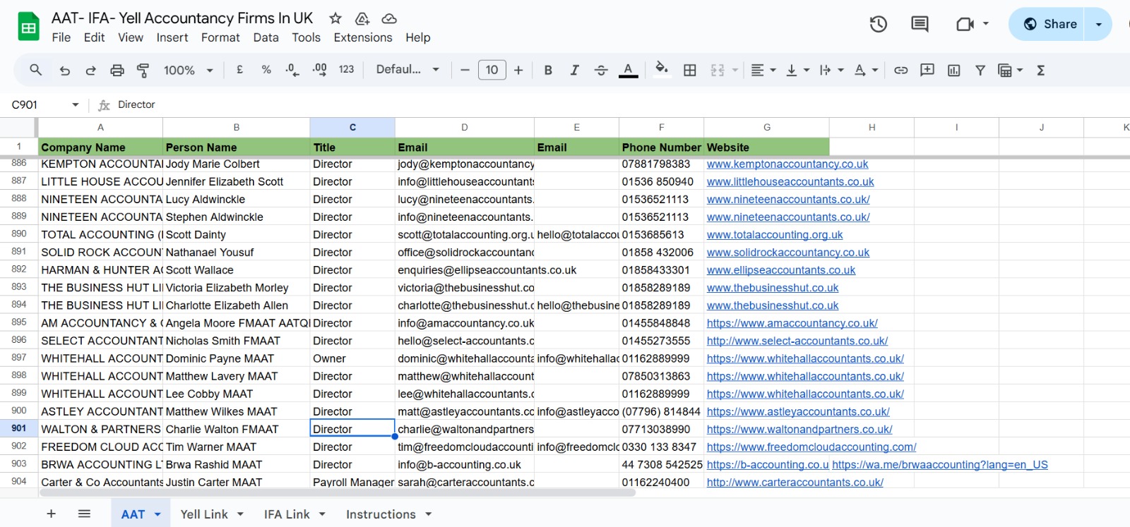Screen dimensions: 1130x527
Task: Star this spreadsheet document
Action: (x=335, y=18)
